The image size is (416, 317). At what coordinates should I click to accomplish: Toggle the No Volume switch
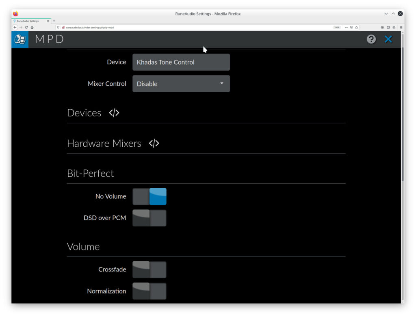point(149,196)
